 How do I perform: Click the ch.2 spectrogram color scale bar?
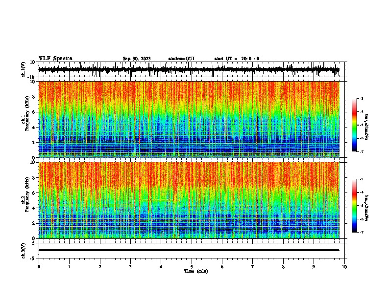pyautogui.click(x=355, y=206)
